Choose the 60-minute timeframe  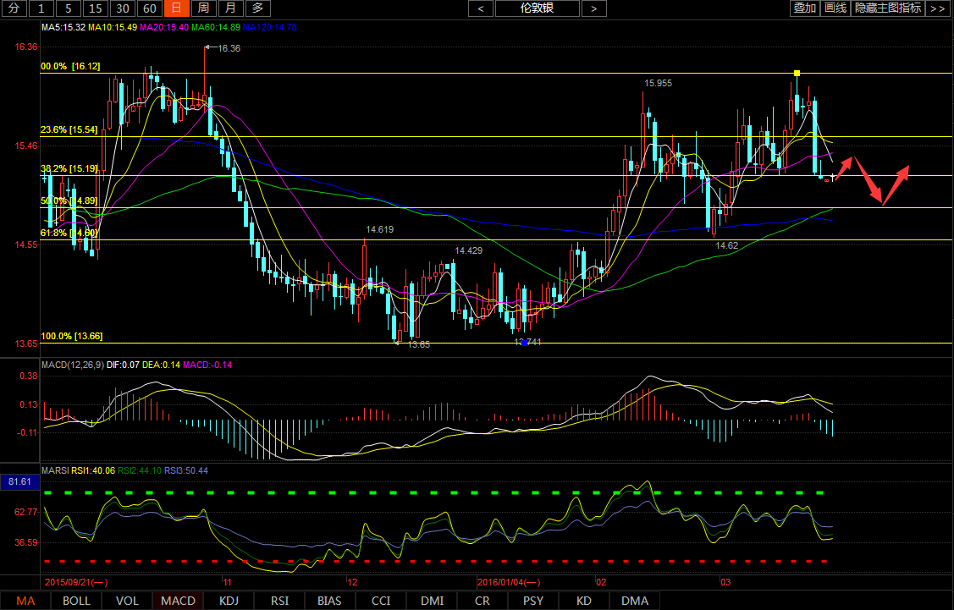point(149,8)
